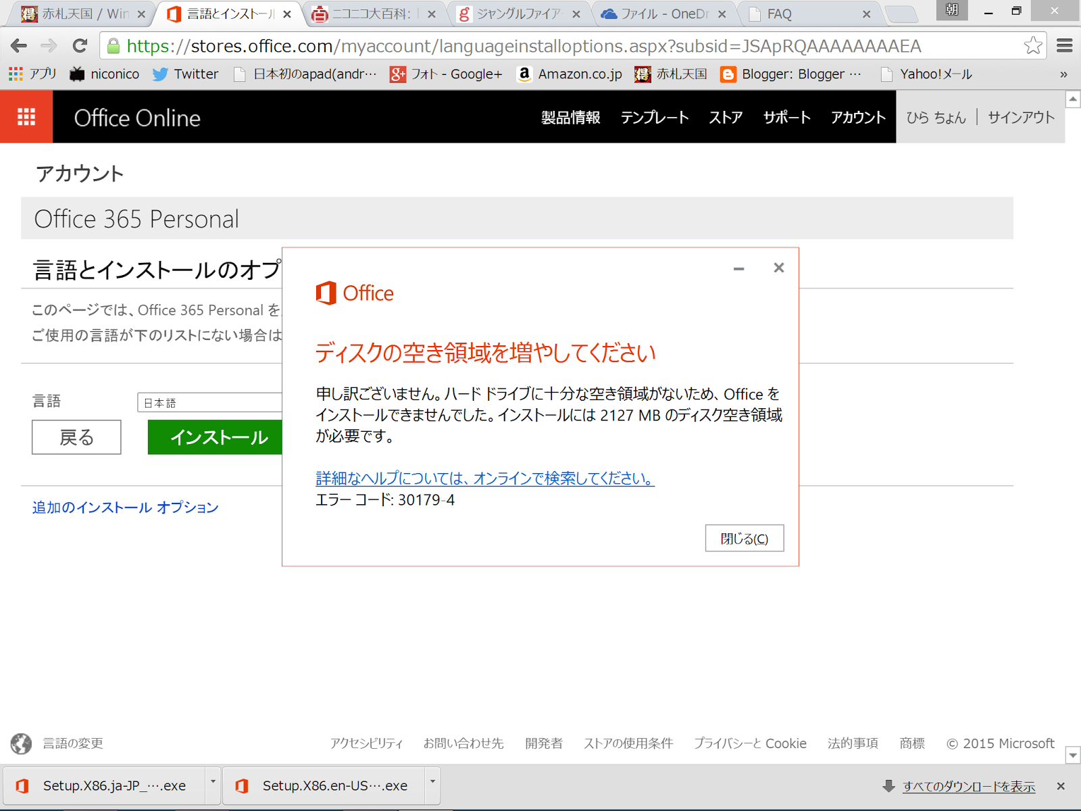Close the Office error dialog with X

click(779, 268)
